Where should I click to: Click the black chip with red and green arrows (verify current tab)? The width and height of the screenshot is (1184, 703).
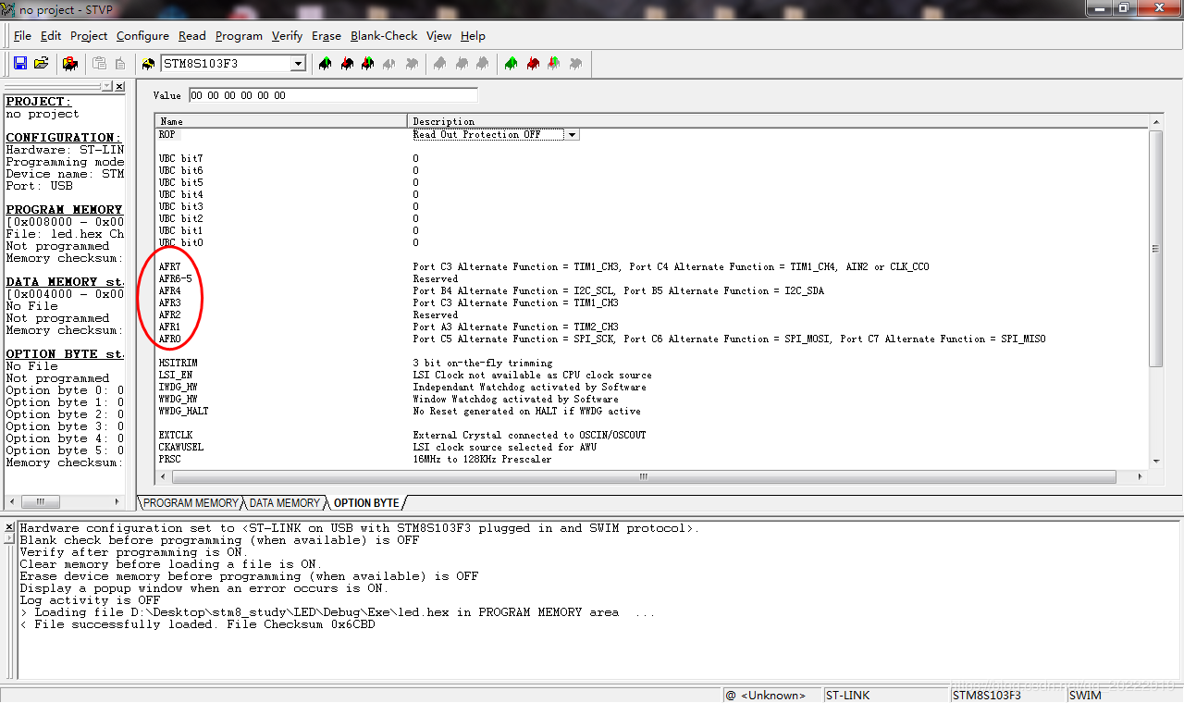pyautogui.click(x=368, y=64)
